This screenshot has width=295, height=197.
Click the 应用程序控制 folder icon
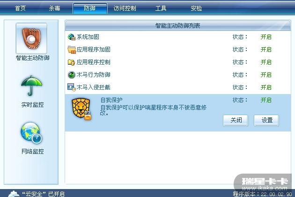coord(71,62)
